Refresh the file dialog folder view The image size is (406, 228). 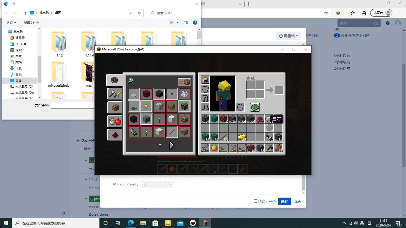pos(139,13)
